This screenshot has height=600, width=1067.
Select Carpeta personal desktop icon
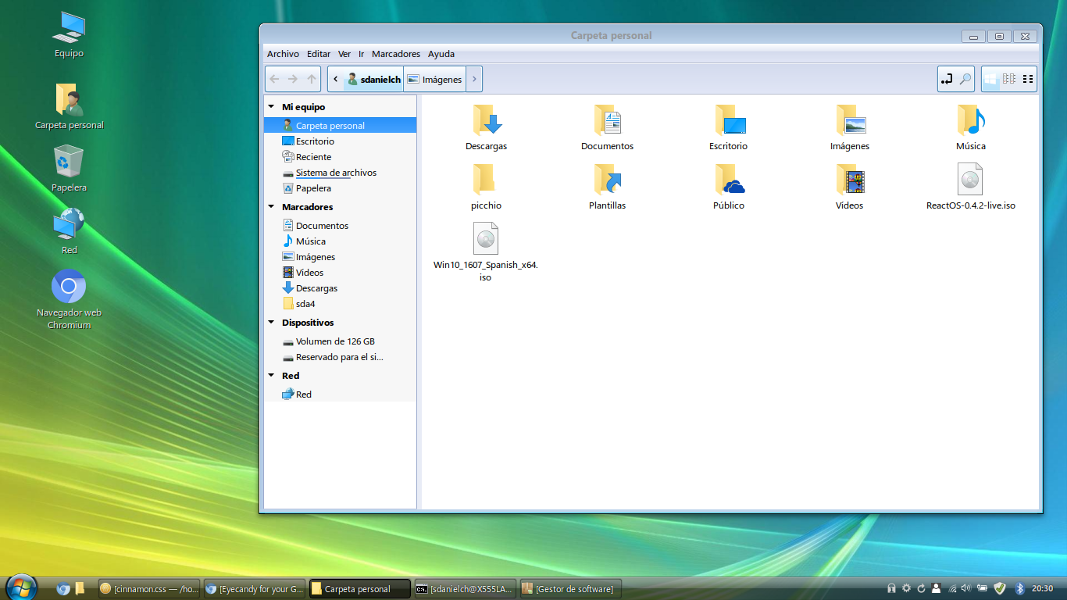[x=69, y=106]
